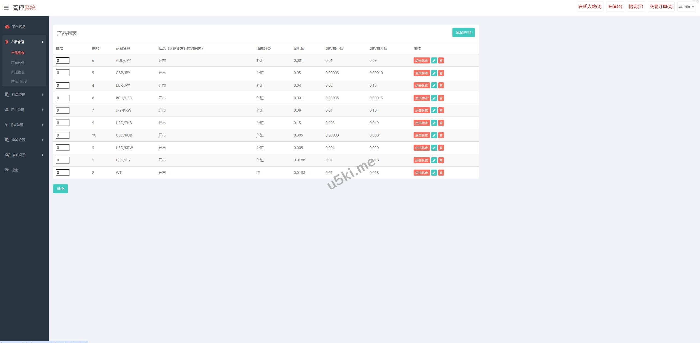Toggle USD/RUB to market closed
The width and height of the screenshot is (700, 343).
(422, 135)
